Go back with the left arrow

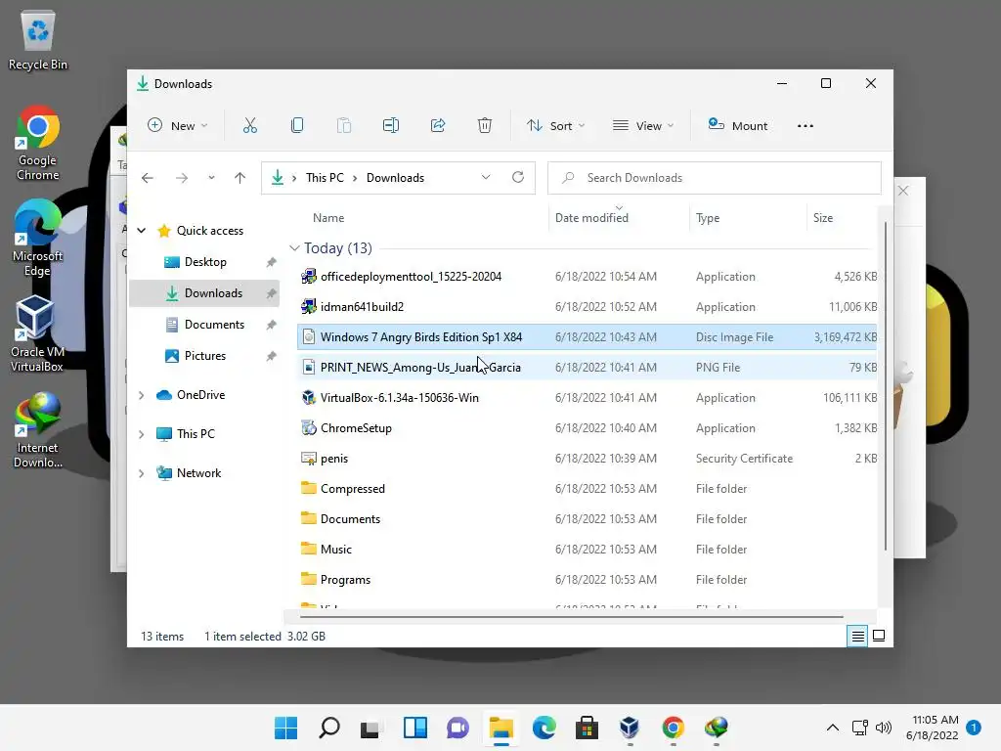[x=148, y=178]
